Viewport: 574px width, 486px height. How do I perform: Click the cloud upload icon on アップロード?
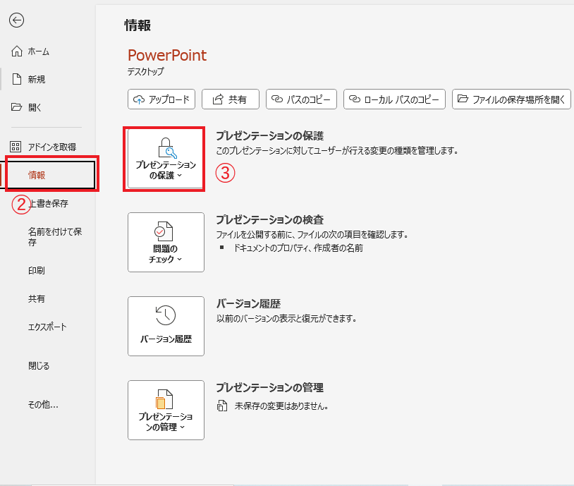pyautogui.click(x=139, y=99)
